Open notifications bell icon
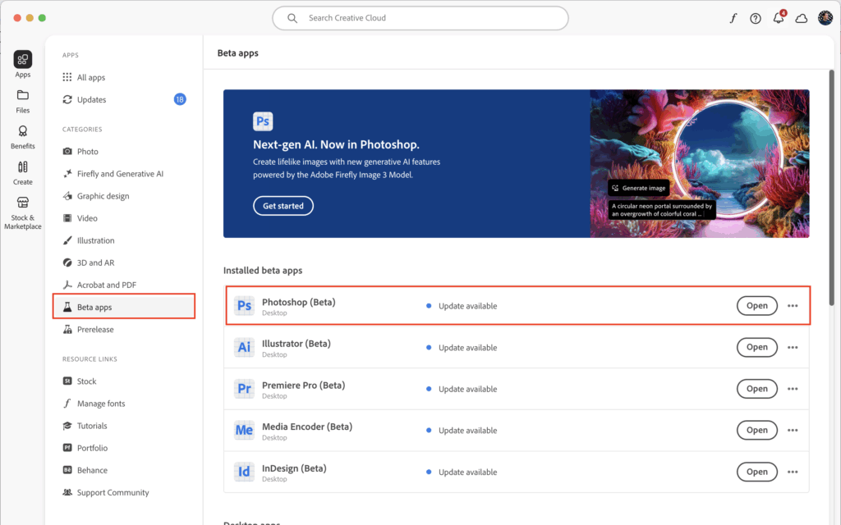 (x=779, y=18)
